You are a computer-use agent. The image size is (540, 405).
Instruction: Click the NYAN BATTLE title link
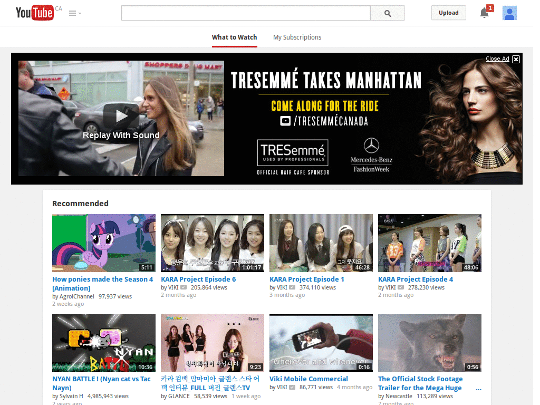pos(102,383)
